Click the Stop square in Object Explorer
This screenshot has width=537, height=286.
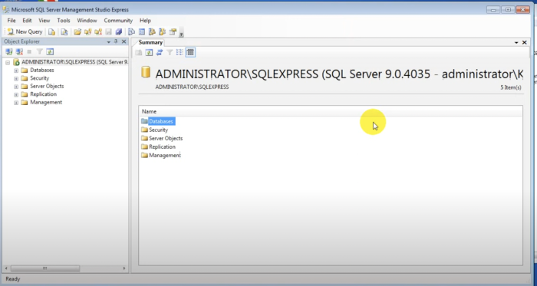pos(29,52)
